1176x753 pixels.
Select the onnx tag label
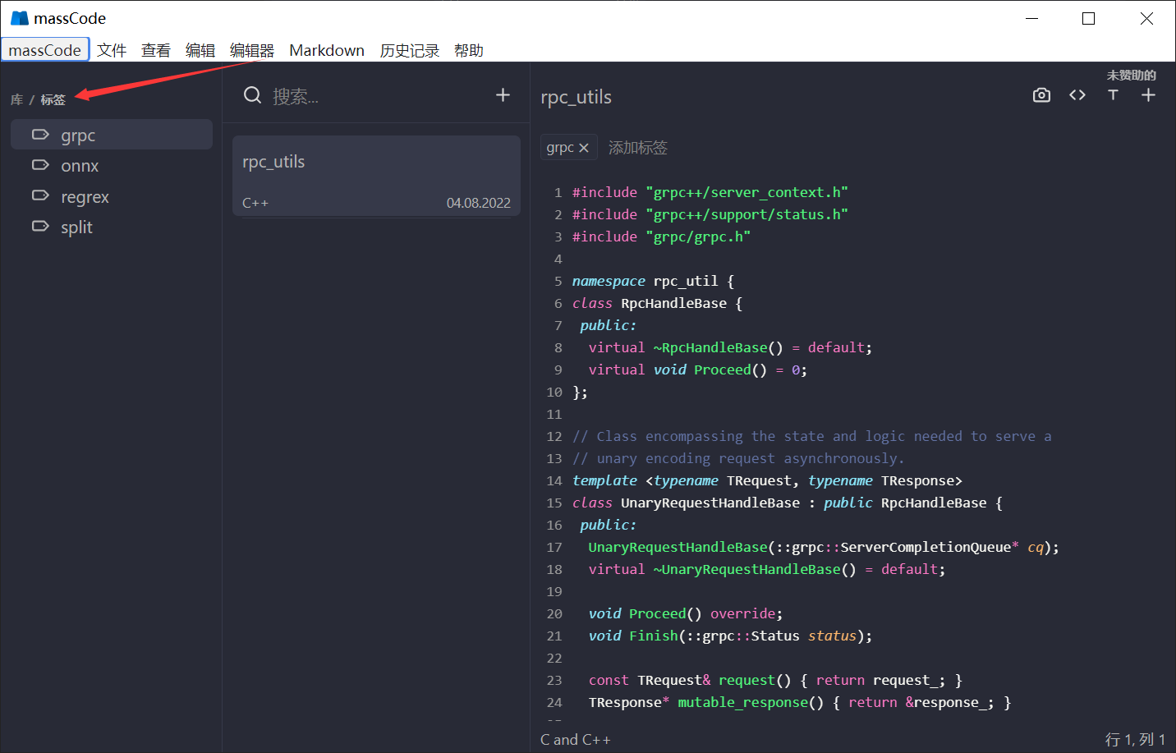[x=80, y=166]
